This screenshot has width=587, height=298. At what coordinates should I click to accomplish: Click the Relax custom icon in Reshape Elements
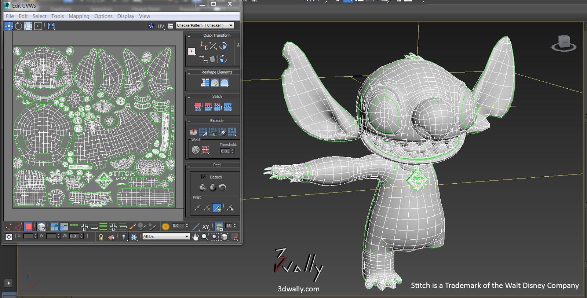(x=224, y=83)
